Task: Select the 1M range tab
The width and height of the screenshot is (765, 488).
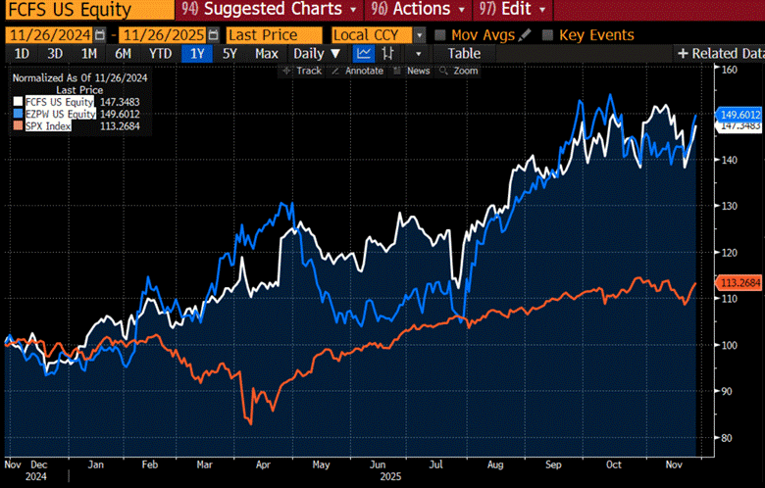Action: tap(89, 54)
